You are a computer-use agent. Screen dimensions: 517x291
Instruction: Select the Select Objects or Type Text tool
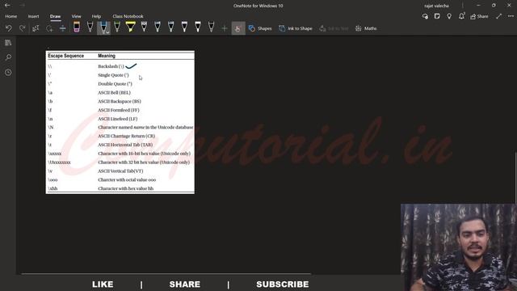pyautogui.click(x=36, y=28)
